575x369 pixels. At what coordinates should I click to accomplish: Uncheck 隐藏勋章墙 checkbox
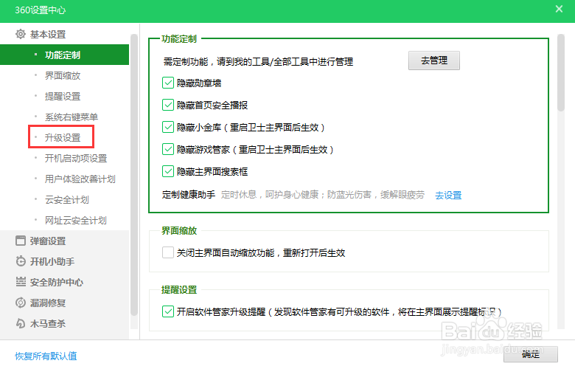[x=168, y=83]
